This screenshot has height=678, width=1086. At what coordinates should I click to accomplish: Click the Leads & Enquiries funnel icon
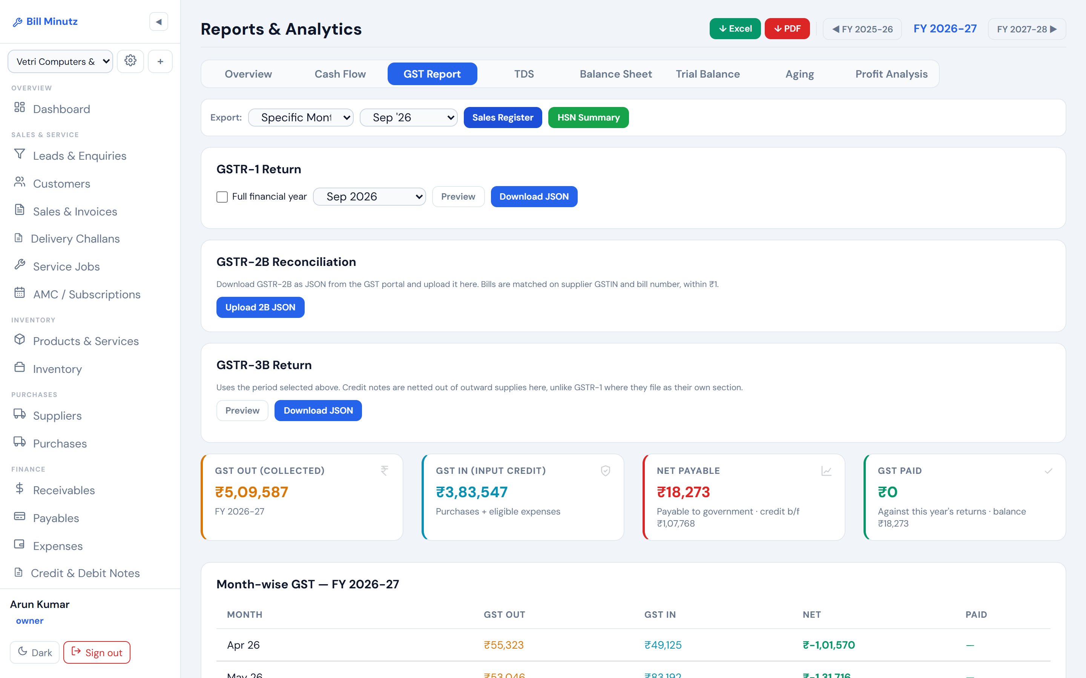pos(19,154)
